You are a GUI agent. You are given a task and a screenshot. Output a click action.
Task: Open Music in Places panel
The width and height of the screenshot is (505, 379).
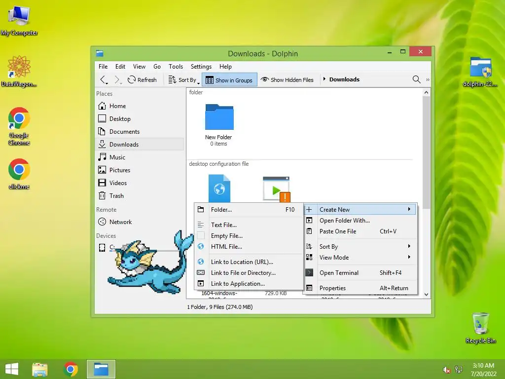140,157
